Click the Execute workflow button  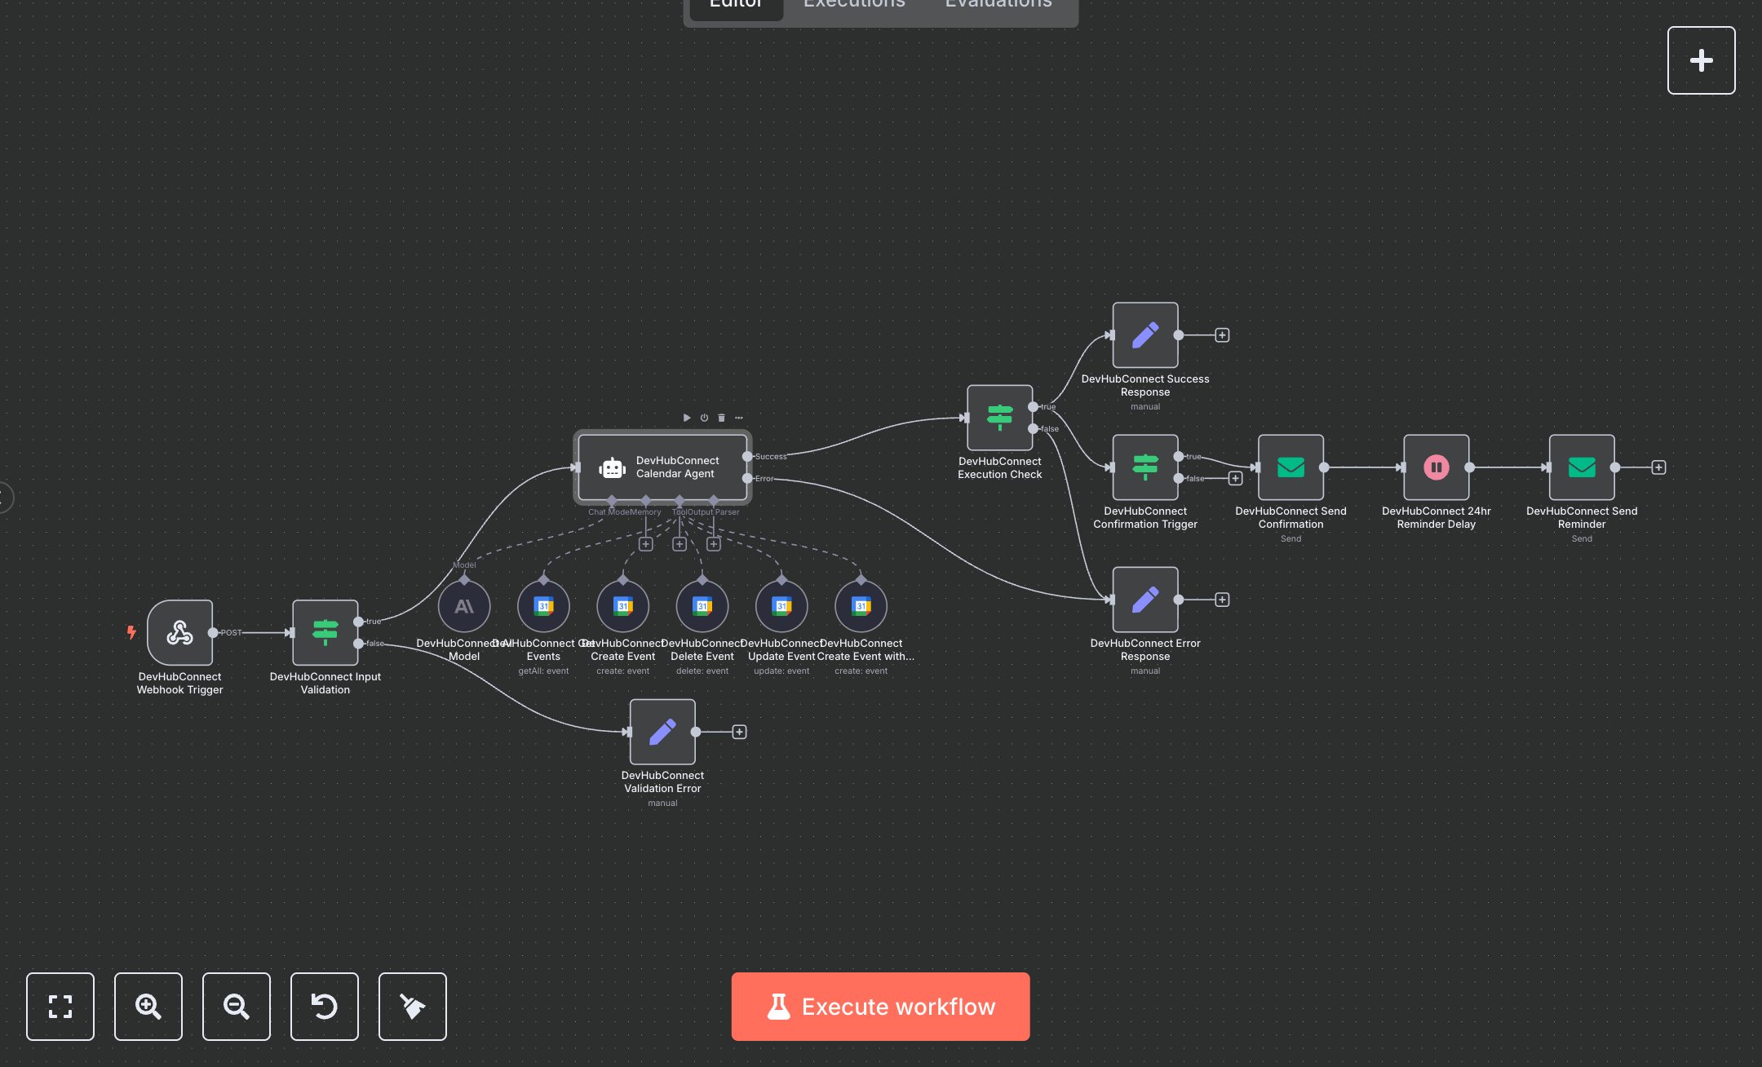pyautogui.click(x=880, y=1006)
